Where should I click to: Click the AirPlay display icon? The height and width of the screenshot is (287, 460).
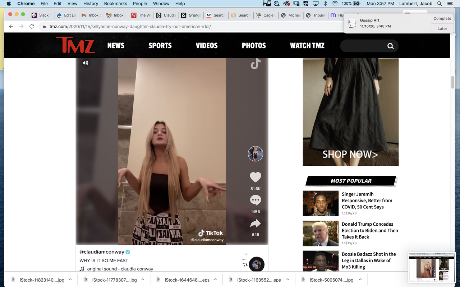point(316,4)
